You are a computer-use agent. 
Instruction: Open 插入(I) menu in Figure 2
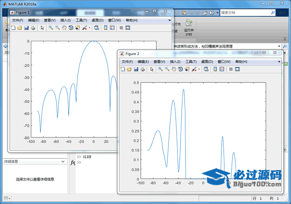point(175,62)
